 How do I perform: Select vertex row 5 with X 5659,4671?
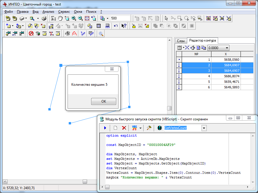pos(215,82)
